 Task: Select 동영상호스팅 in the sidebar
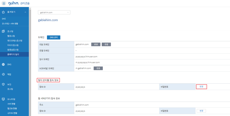click(x=13, y=50)
